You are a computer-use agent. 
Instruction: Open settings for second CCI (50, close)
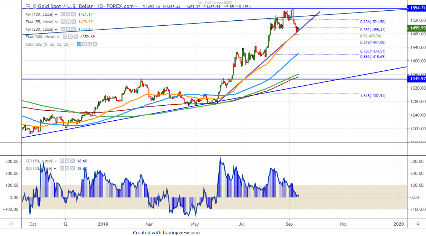click(67, 169)
